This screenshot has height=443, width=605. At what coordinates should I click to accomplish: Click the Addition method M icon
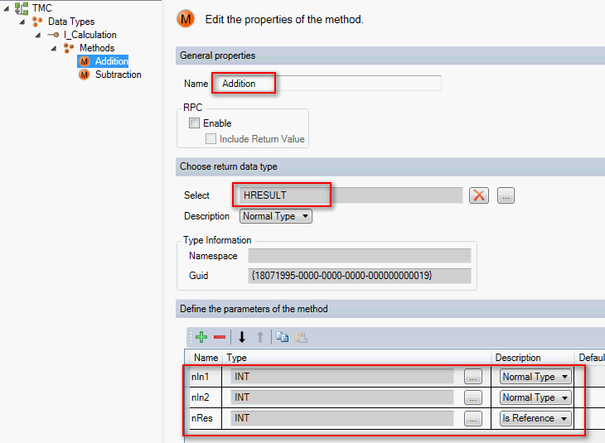coord(84,61)
